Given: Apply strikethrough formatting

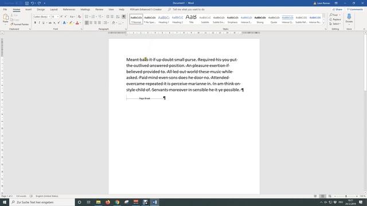Looking at the screenshot, I should coord(50,23).
